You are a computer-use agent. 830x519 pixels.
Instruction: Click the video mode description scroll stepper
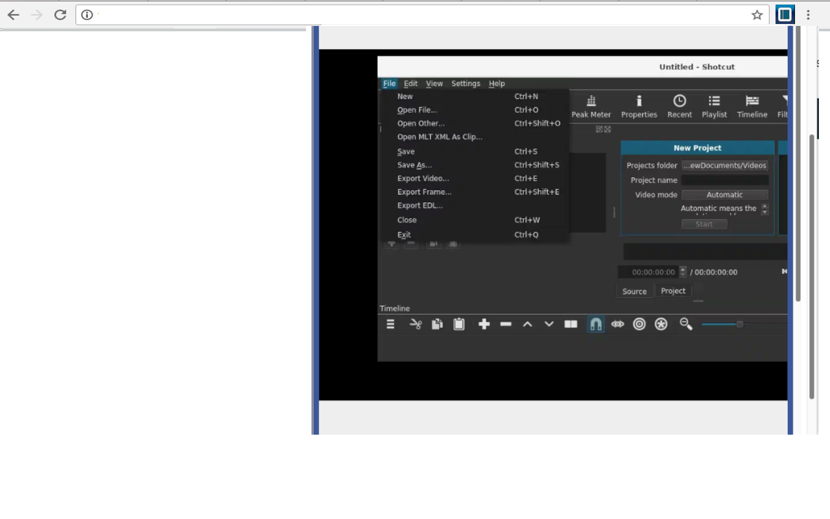point(765,209)
